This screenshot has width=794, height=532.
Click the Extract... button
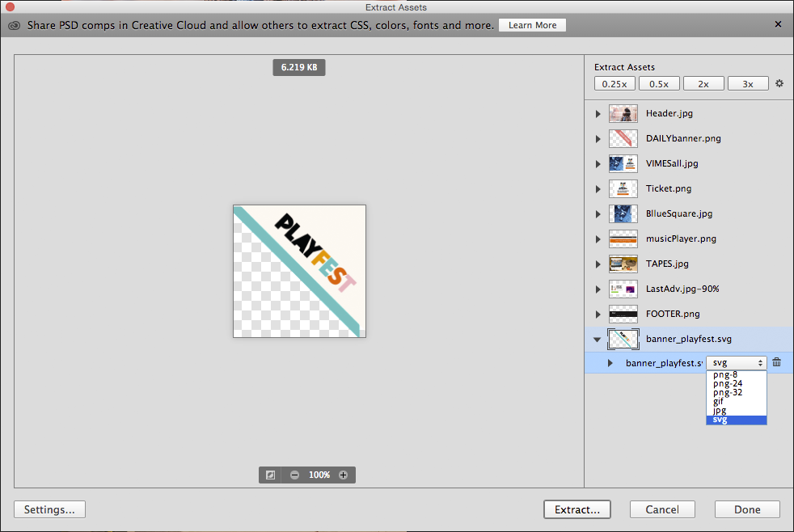[577, 509]
